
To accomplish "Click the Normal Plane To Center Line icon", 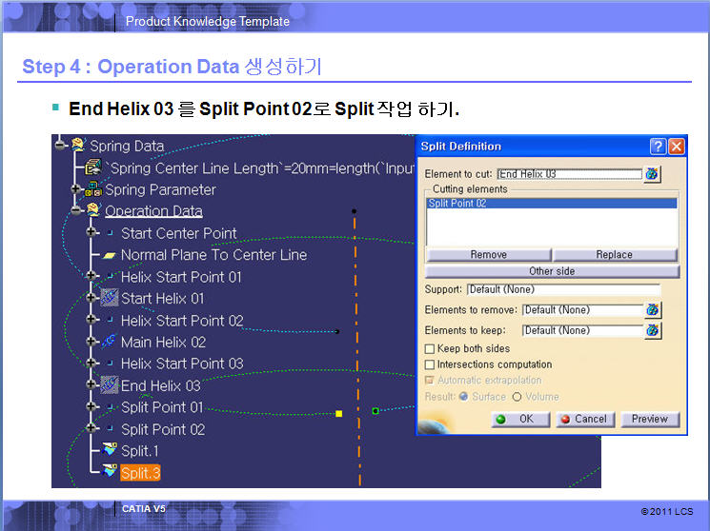I will pos(109,255).
